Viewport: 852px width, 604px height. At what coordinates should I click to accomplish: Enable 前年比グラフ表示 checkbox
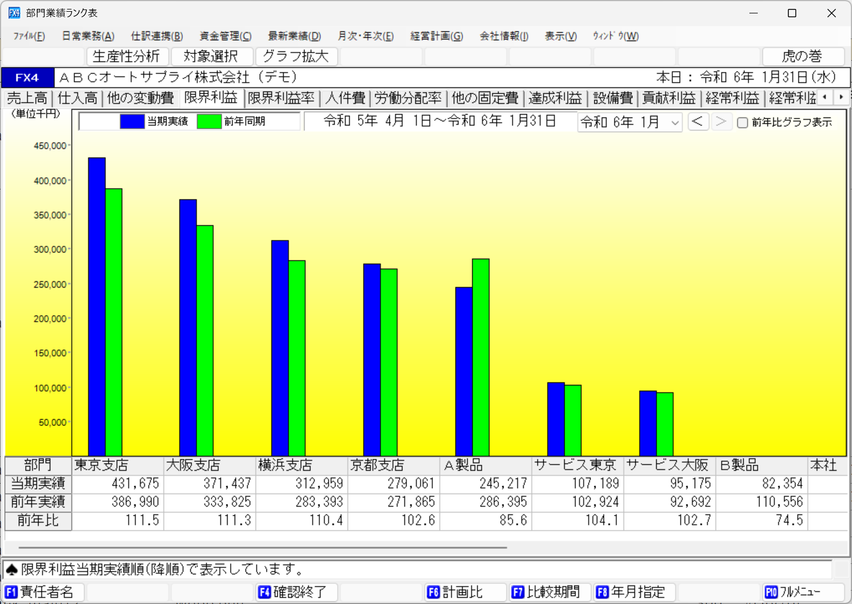[743, 123]
